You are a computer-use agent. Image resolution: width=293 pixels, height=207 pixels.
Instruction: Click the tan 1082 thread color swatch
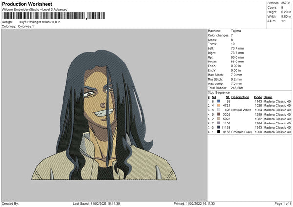(x=219, y=119)
